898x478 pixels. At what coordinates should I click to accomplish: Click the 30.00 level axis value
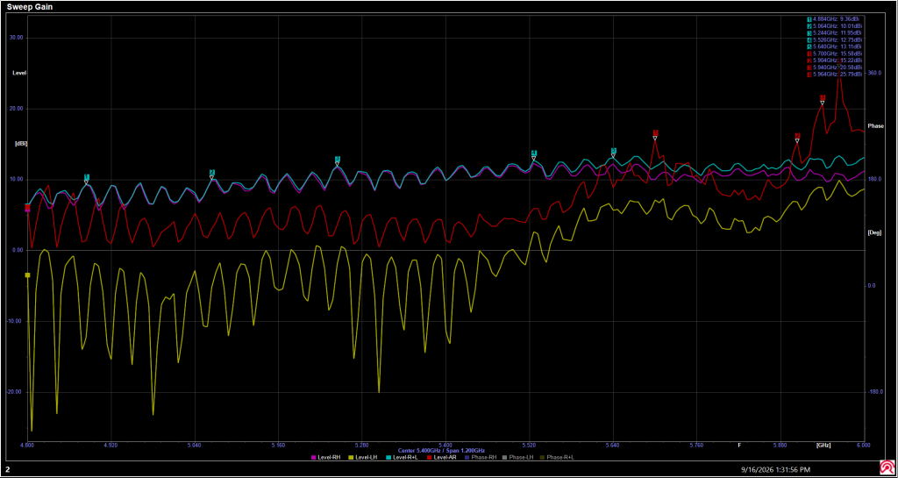pyautogui.click(x=17, y=38)
